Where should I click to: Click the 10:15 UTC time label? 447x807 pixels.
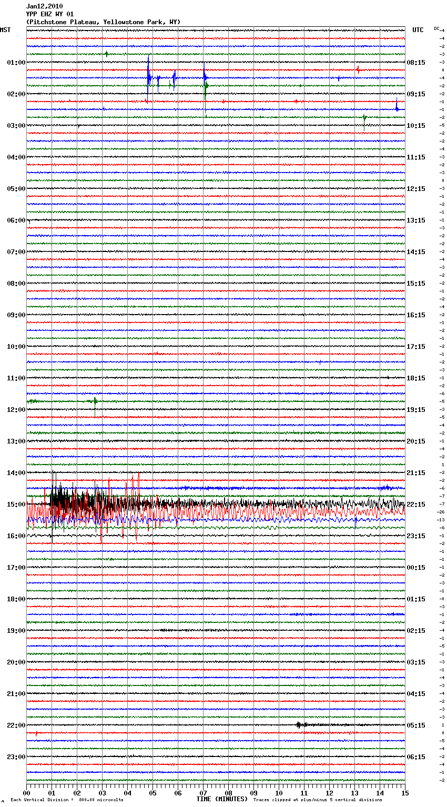(416, 126)
